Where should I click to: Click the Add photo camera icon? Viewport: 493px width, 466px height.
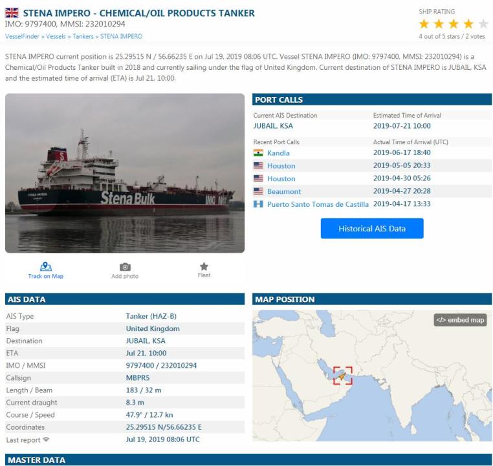125,267
